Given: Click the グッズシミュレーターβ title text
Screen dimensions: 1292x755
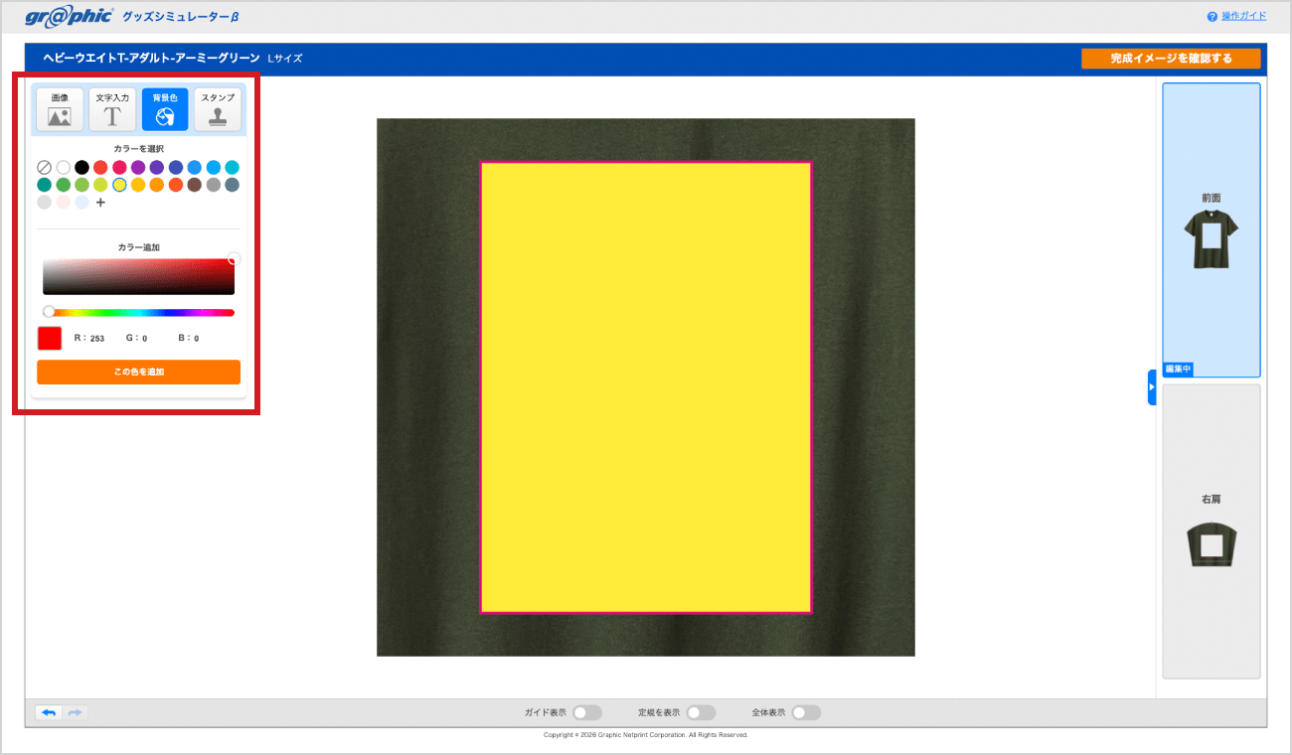Looking at the screenshot, I should click(x=180, y=17).
